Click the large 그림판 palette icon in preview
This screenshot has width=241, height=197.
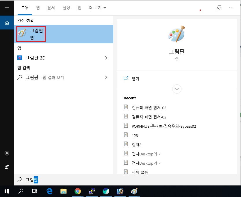(x=177, y=34)
